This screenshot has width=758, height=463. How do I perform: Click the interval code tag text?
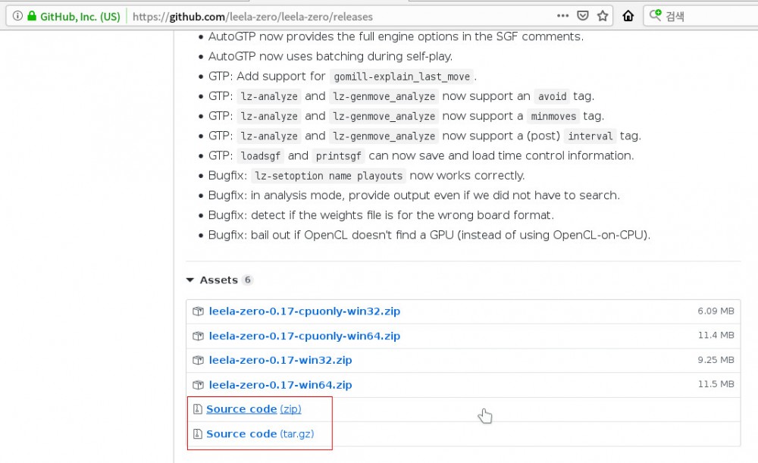click(590, 136)
